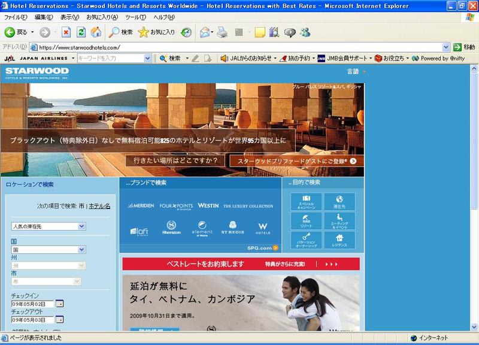Click the vertical scrollbar down arrow
The height and width of the screenshot is (345, 479).
[x=474, y=327]
